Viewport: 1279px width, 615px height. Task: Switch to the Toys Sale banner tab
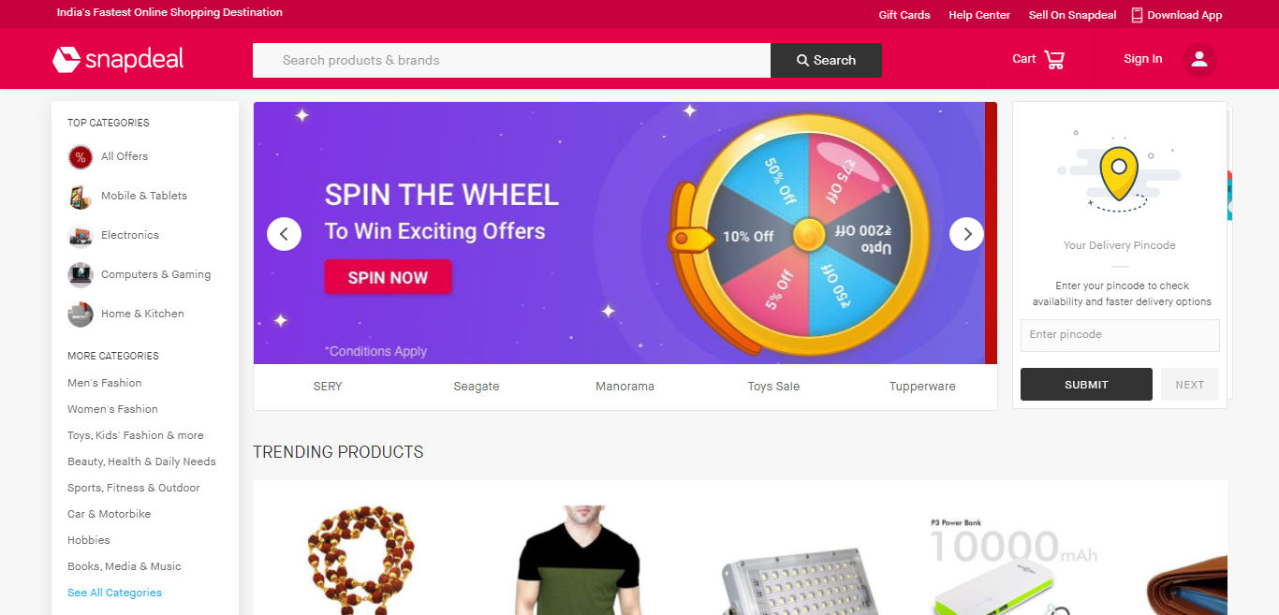pos(773,387)
